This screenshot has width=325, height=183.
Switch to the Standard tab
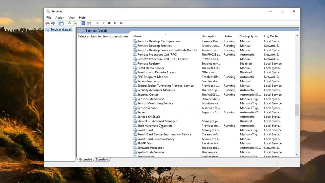[102, 159]
